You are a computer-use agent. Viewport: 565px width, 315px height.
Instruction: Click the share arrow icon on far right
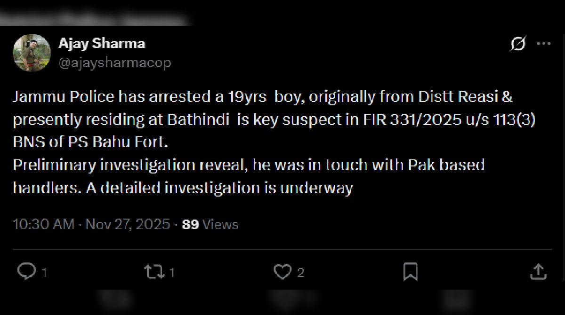(x=539, y=272)
